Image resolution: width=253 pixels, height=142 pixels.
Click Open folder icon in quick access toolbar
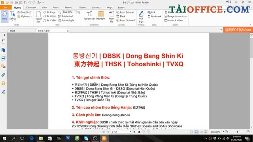pyautogui.click(x=7, y=2)
